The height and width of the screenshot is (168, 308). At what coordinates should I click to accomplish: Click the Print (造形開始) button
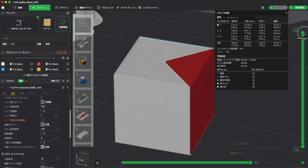(300, 7)
